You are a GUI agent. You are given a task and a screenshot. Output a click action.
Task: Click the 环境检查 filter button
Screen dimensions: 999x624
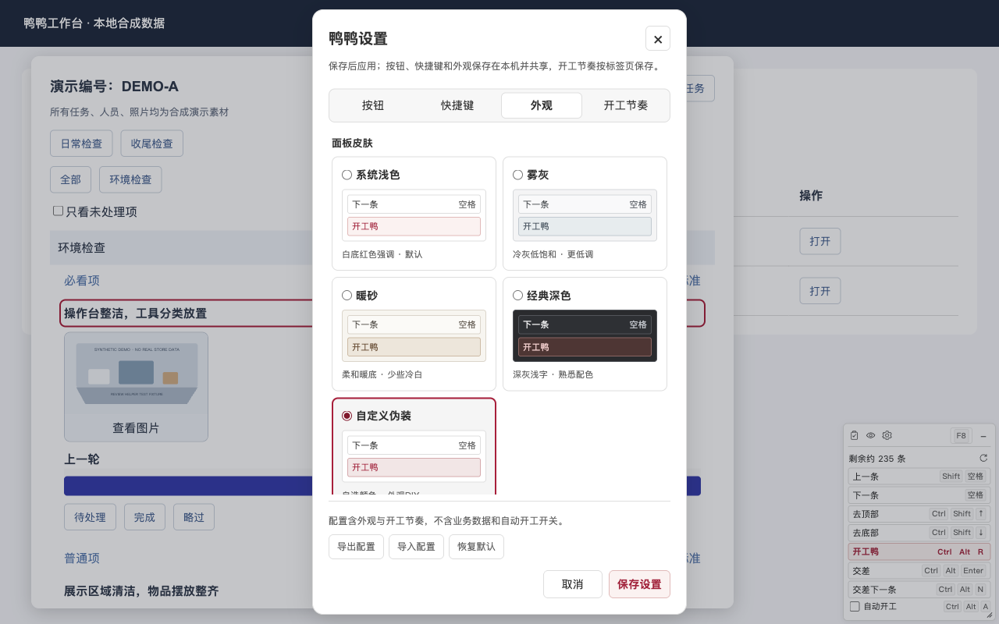(130, 179)
